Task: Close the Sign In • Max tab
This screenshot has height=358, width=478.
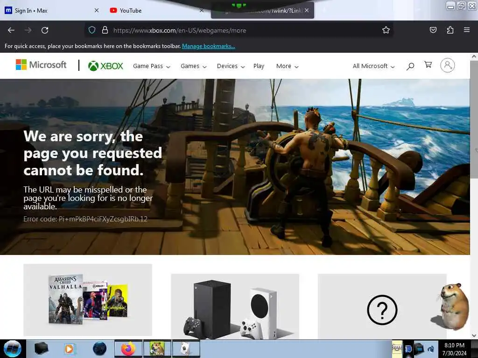Action: point(97,10)
